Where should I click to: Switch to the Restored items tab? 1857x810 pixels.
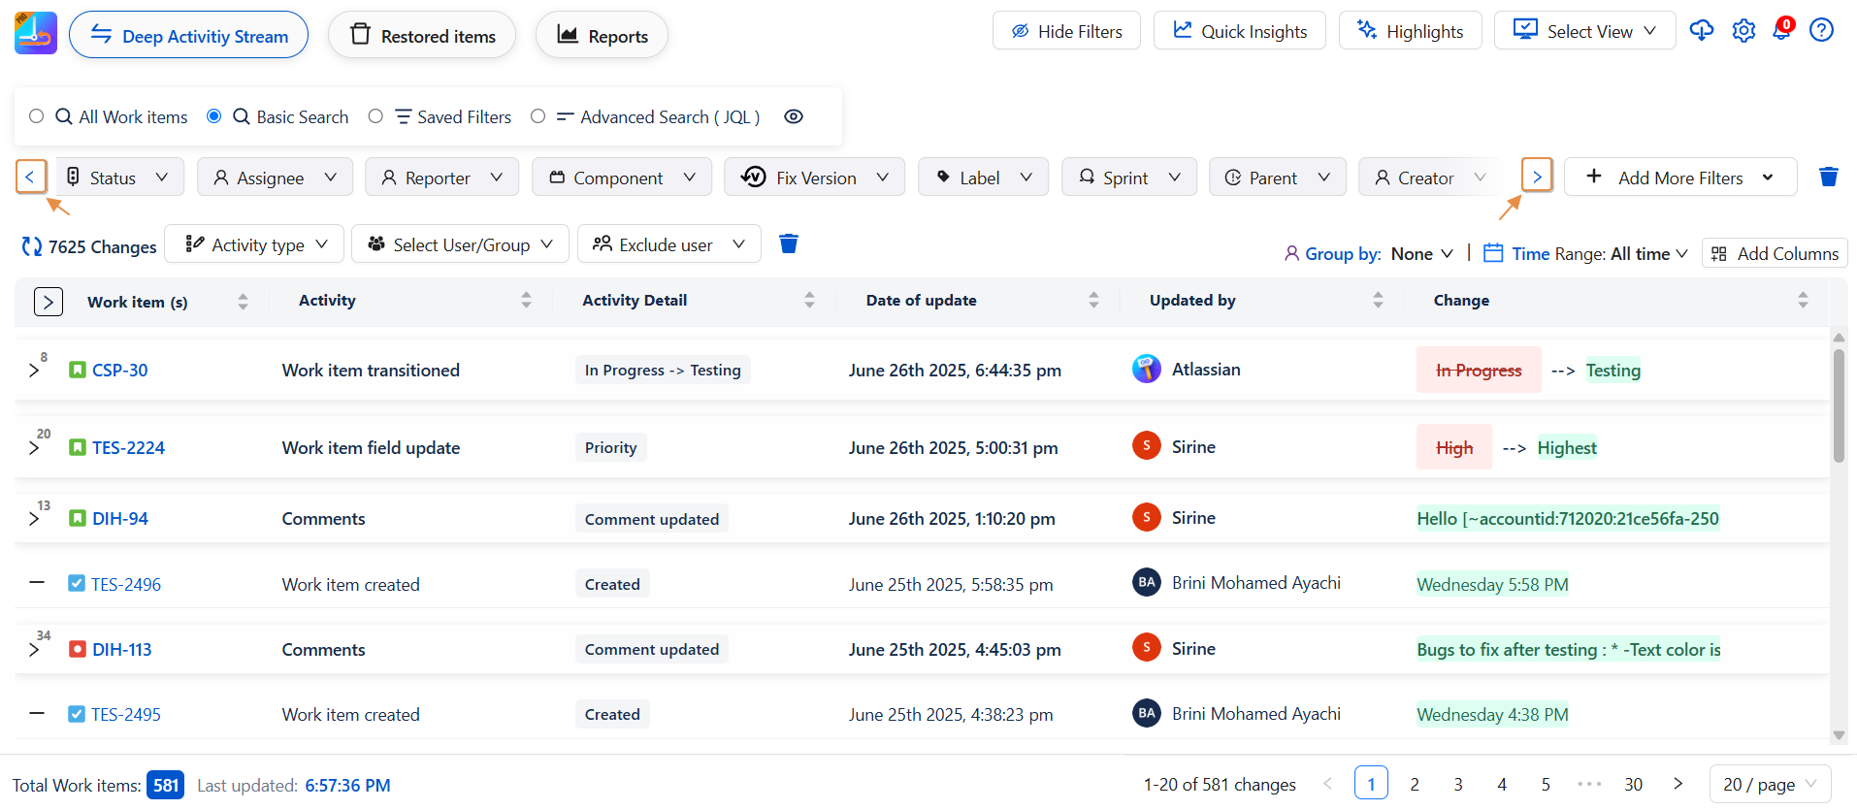coord(422,36)
